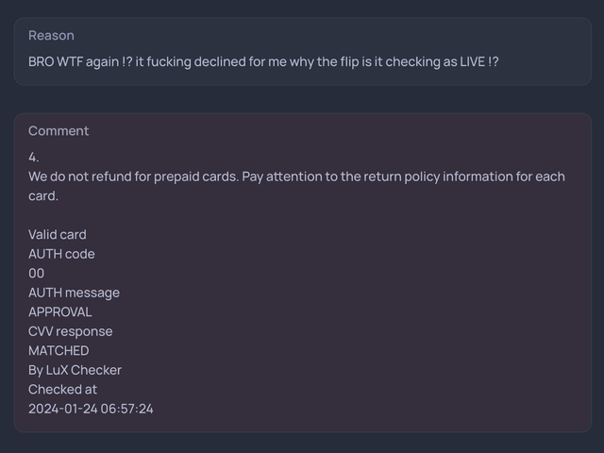Click the "Valid card" line
Viewport: 604px width, 453px height.
coord(57,235)
